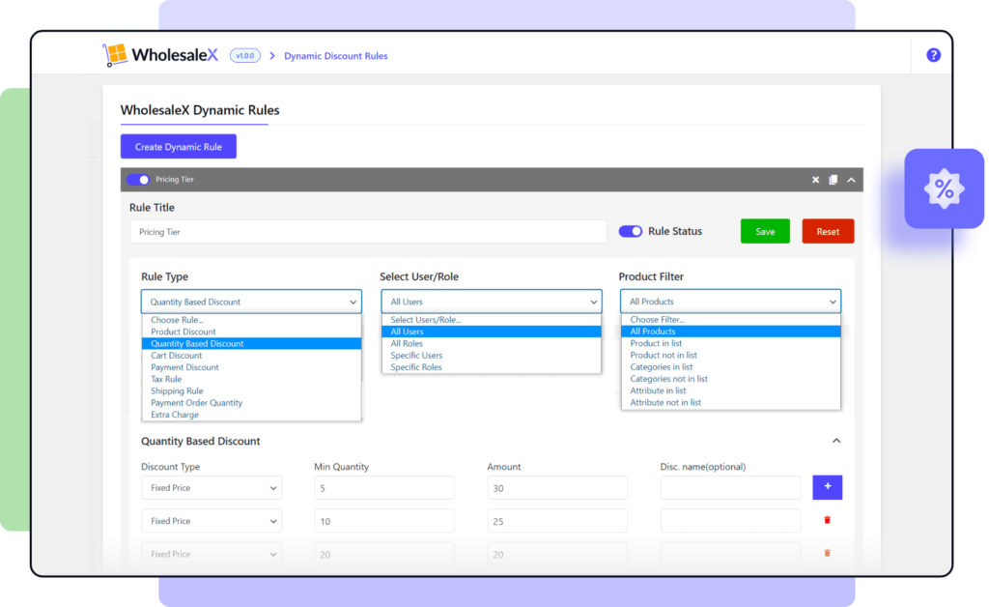Open Discount Type dropdown for quantity 20 row

point(212,554)
